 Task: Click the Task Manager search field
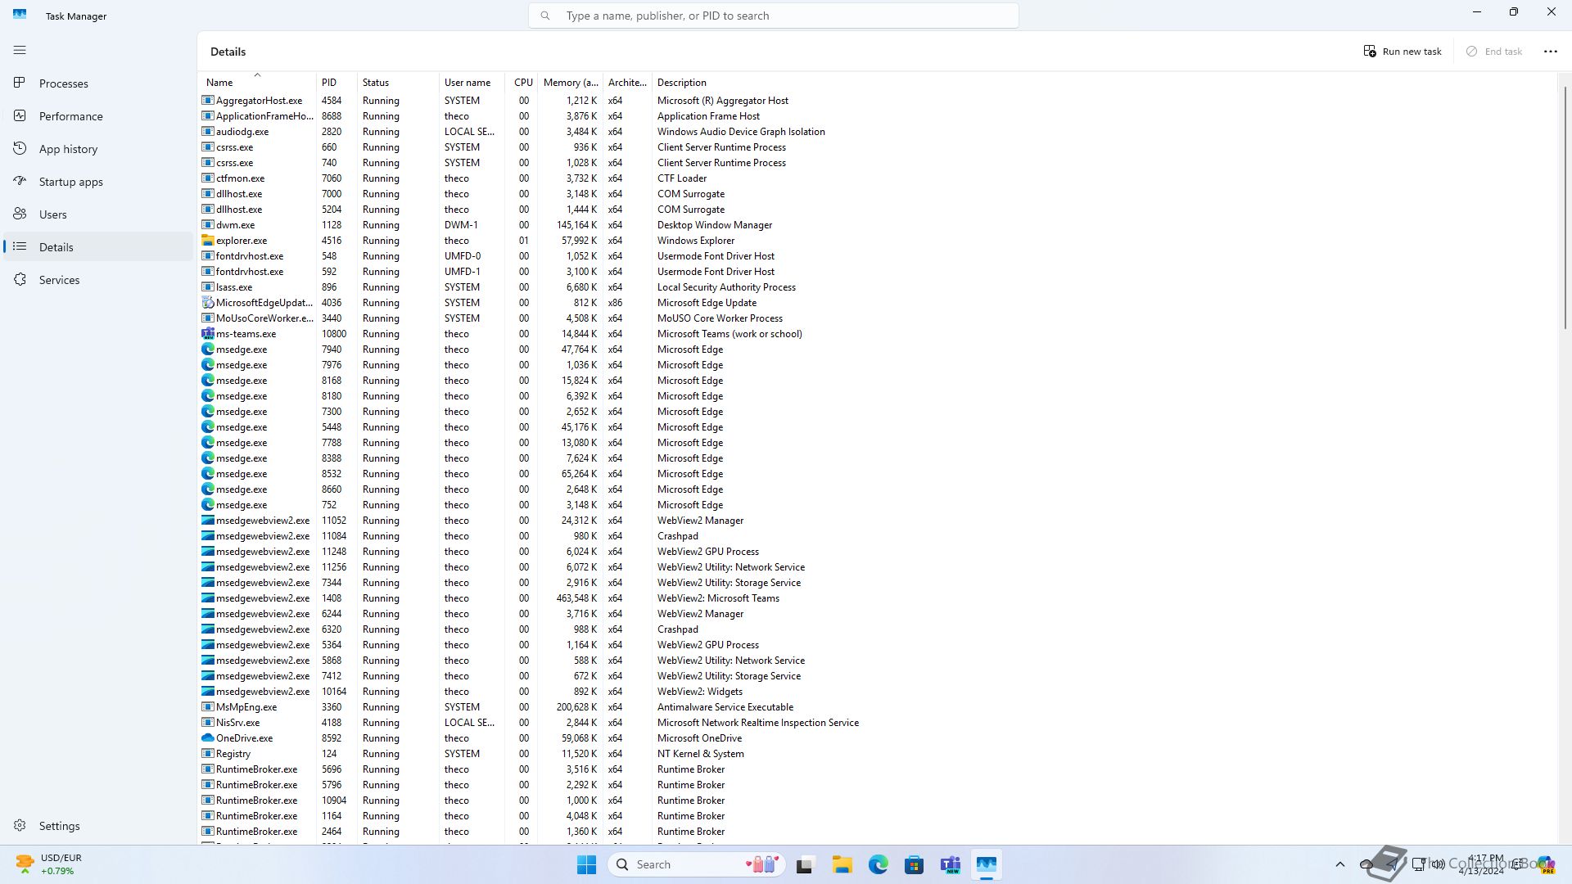pos(774,16)
